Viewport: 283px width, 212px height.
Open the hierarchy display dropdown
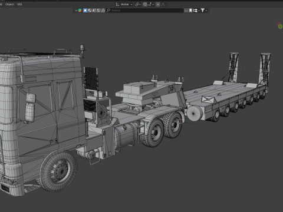coord(196,11)
